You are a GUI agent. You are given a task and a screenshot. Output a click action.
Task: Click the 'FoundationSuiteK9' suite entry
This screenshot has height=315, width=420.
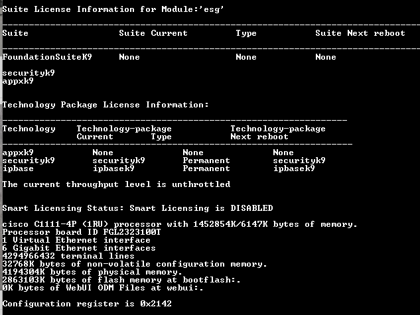pyautogui.click(x=47, y=57)
